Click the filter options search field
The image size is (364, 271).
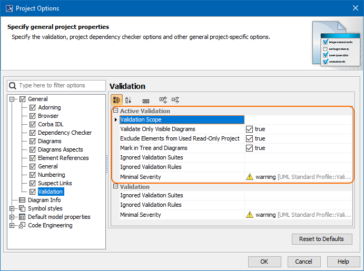[x=58, y=85]
